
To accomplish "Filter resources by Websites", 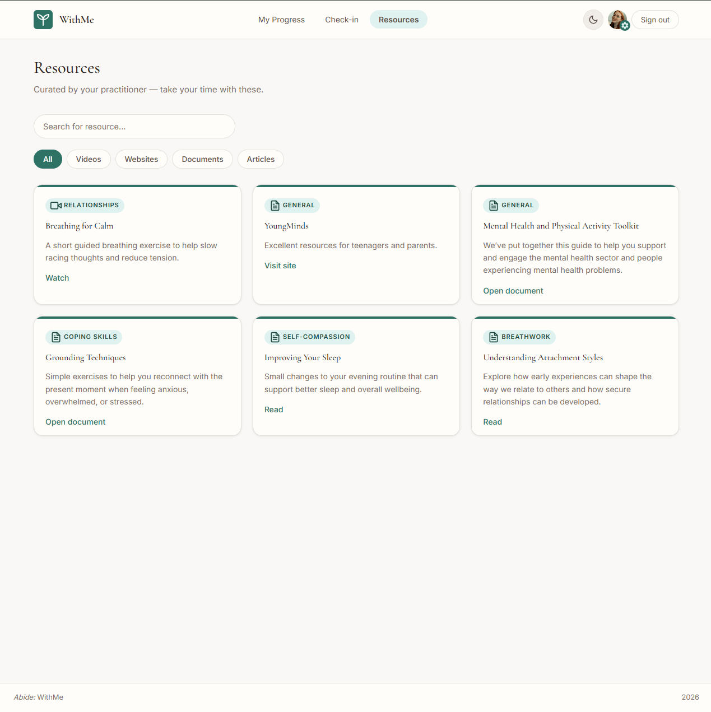I will (141, 159).
